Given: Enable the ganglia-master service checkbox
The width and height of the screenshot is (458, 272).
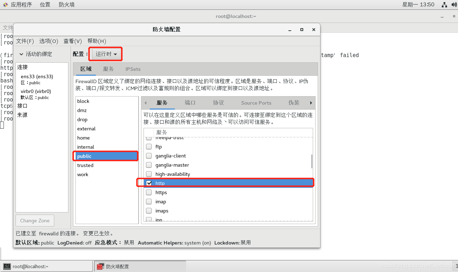Looking at the screenshot, I should coord(149,165).
